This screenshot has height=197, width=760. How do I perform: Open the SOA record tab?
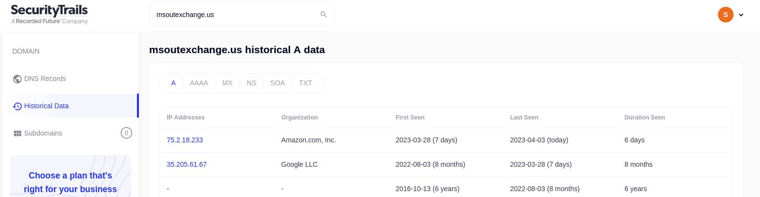[278, 83]
